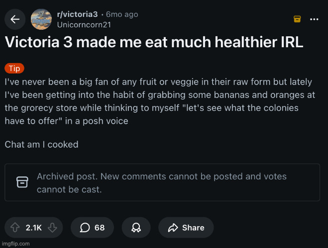Click the '6mo ago' timestamp
328x248 pixels.
click(x=122, y=14)
